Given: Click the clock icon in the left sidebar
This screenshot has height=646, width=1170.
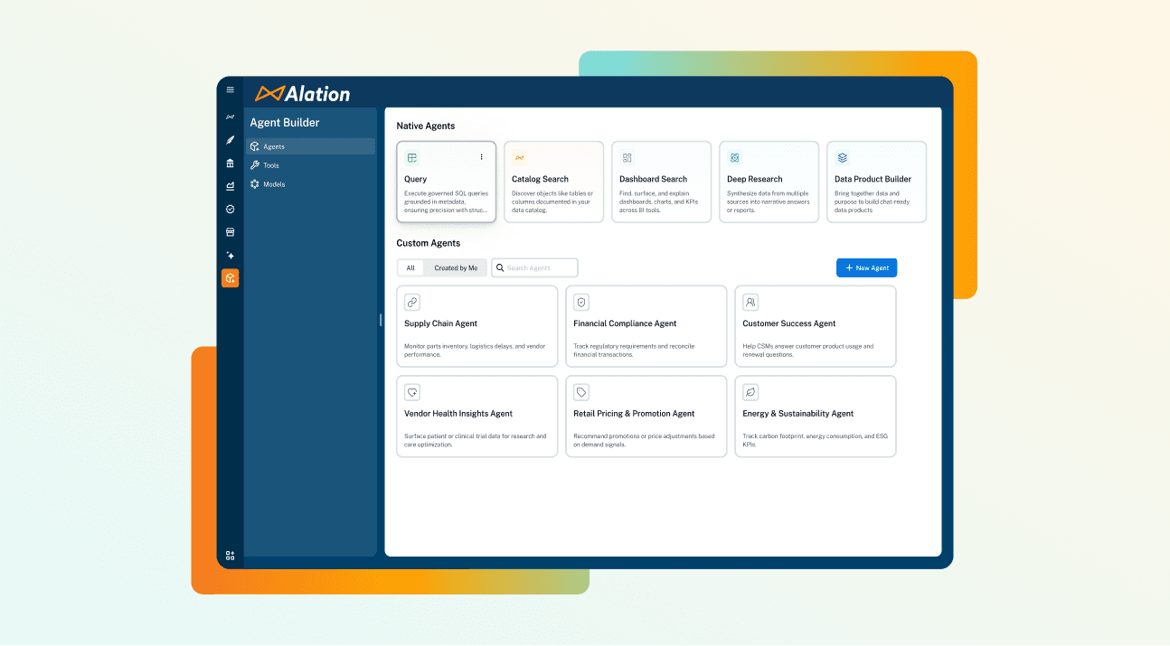Looking at the screenshot, I should click(230, 209).
